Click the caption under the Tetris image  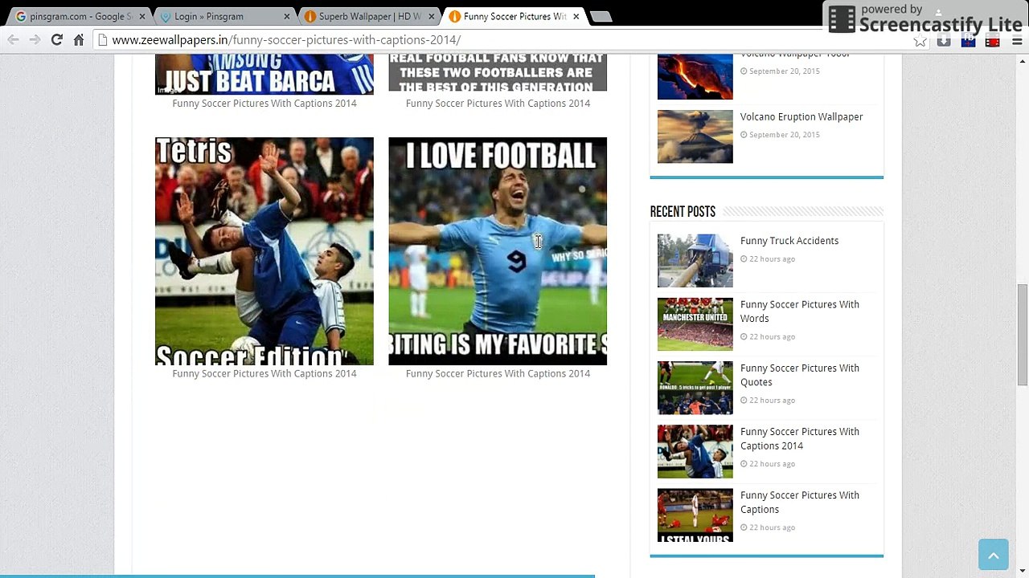264,373
